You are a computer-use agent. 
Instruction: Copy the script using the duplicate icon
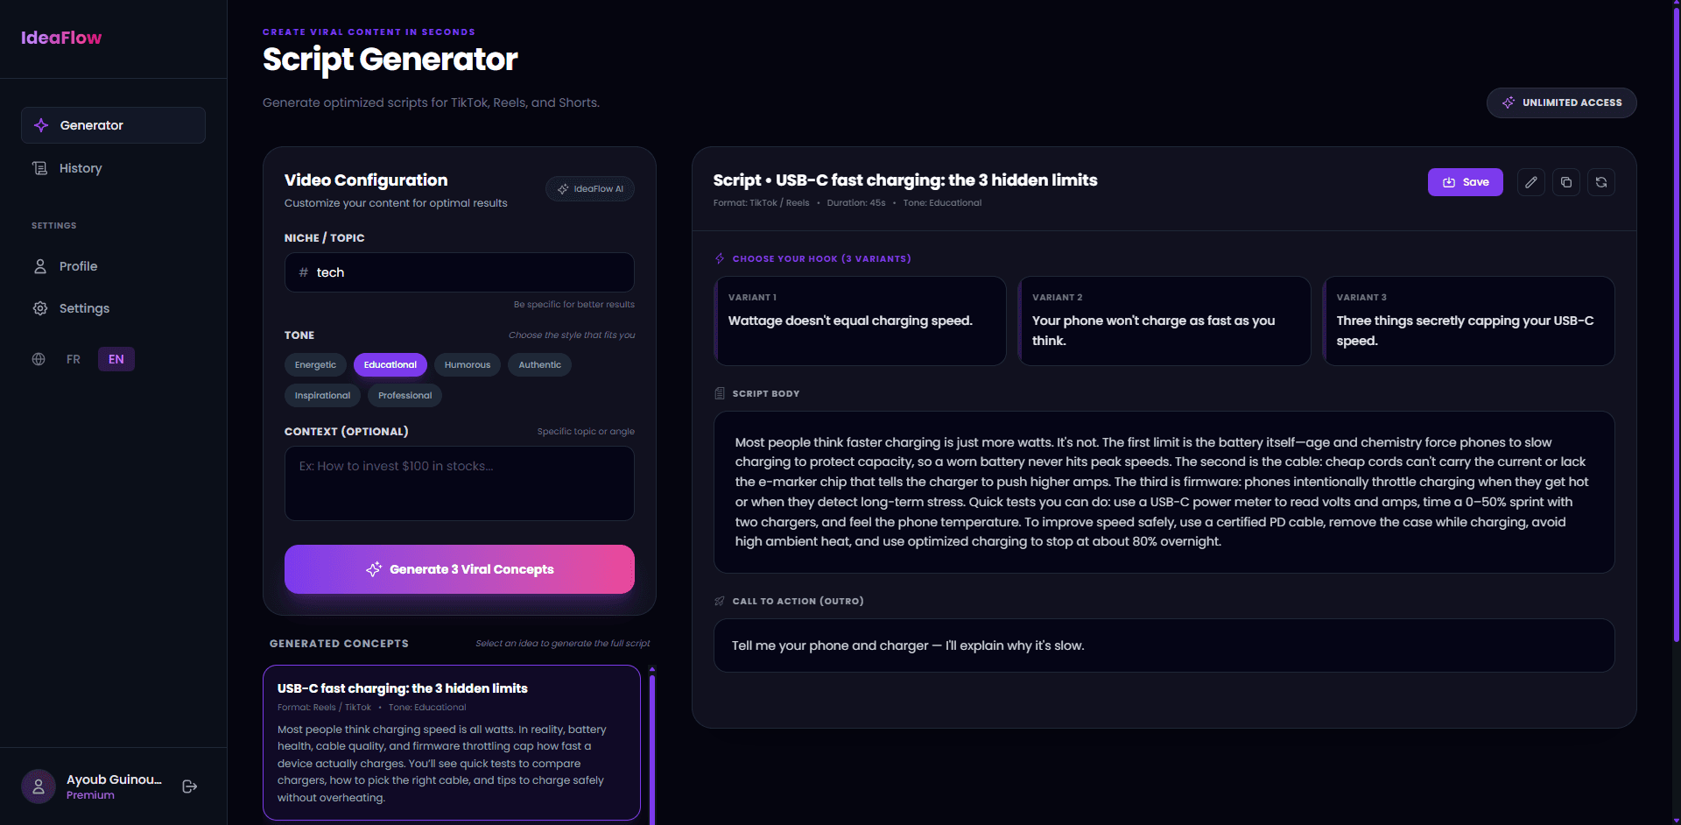pos(1566,182)
